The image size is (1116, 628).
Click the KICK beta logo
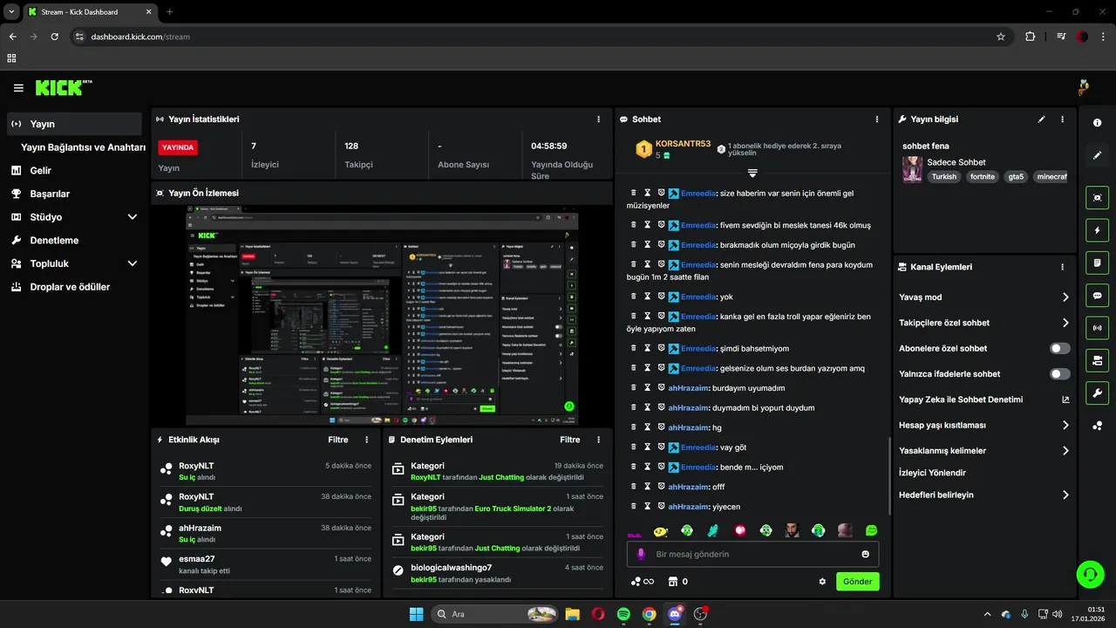(x=63, y=87)
